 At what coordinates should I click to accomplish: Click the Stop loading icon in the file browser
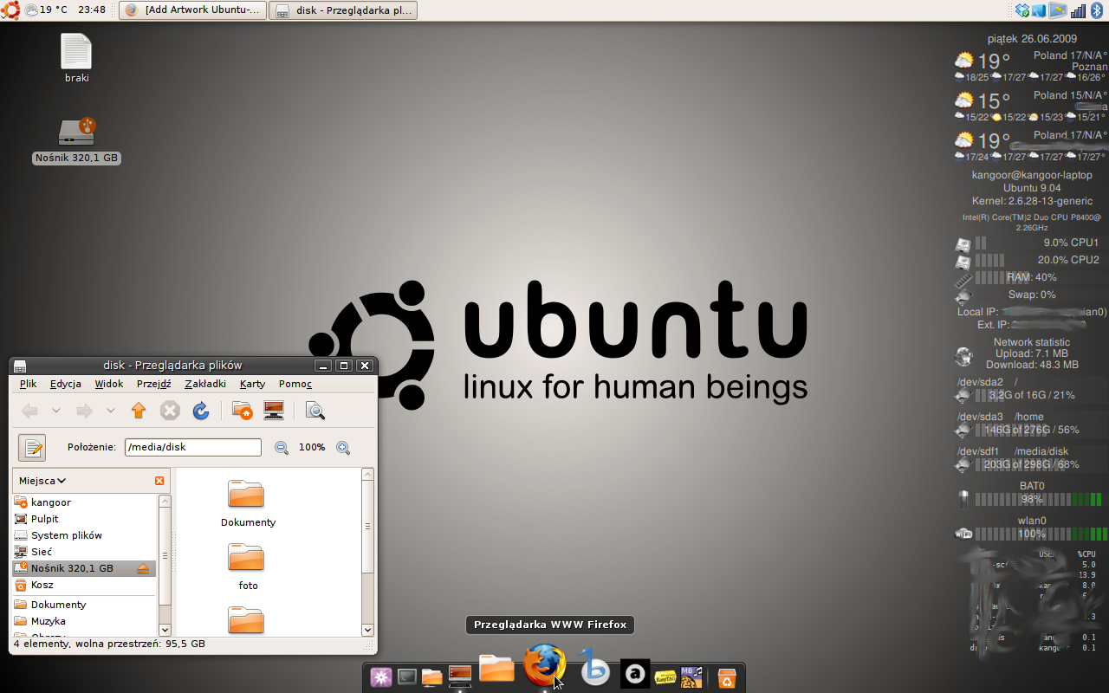170,411
